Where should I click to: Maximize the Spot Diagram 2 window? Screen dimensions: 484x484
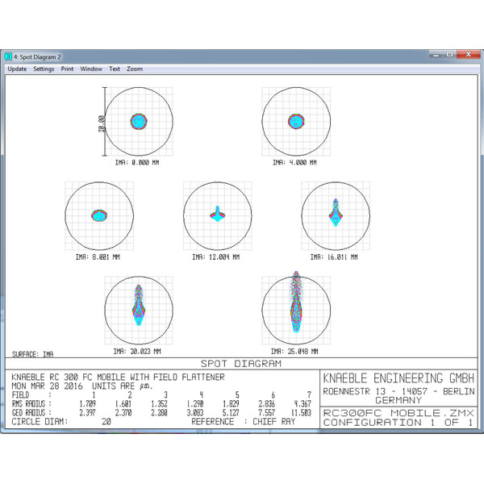click(449, 55)
